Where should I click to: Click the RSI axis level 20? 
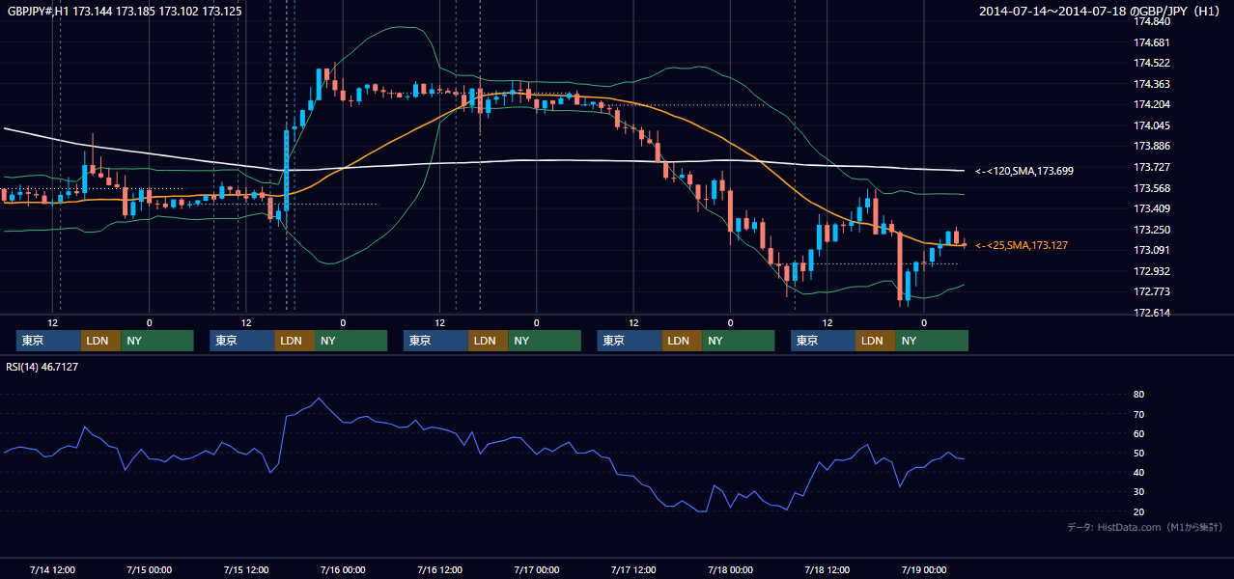pos(1139,512)
